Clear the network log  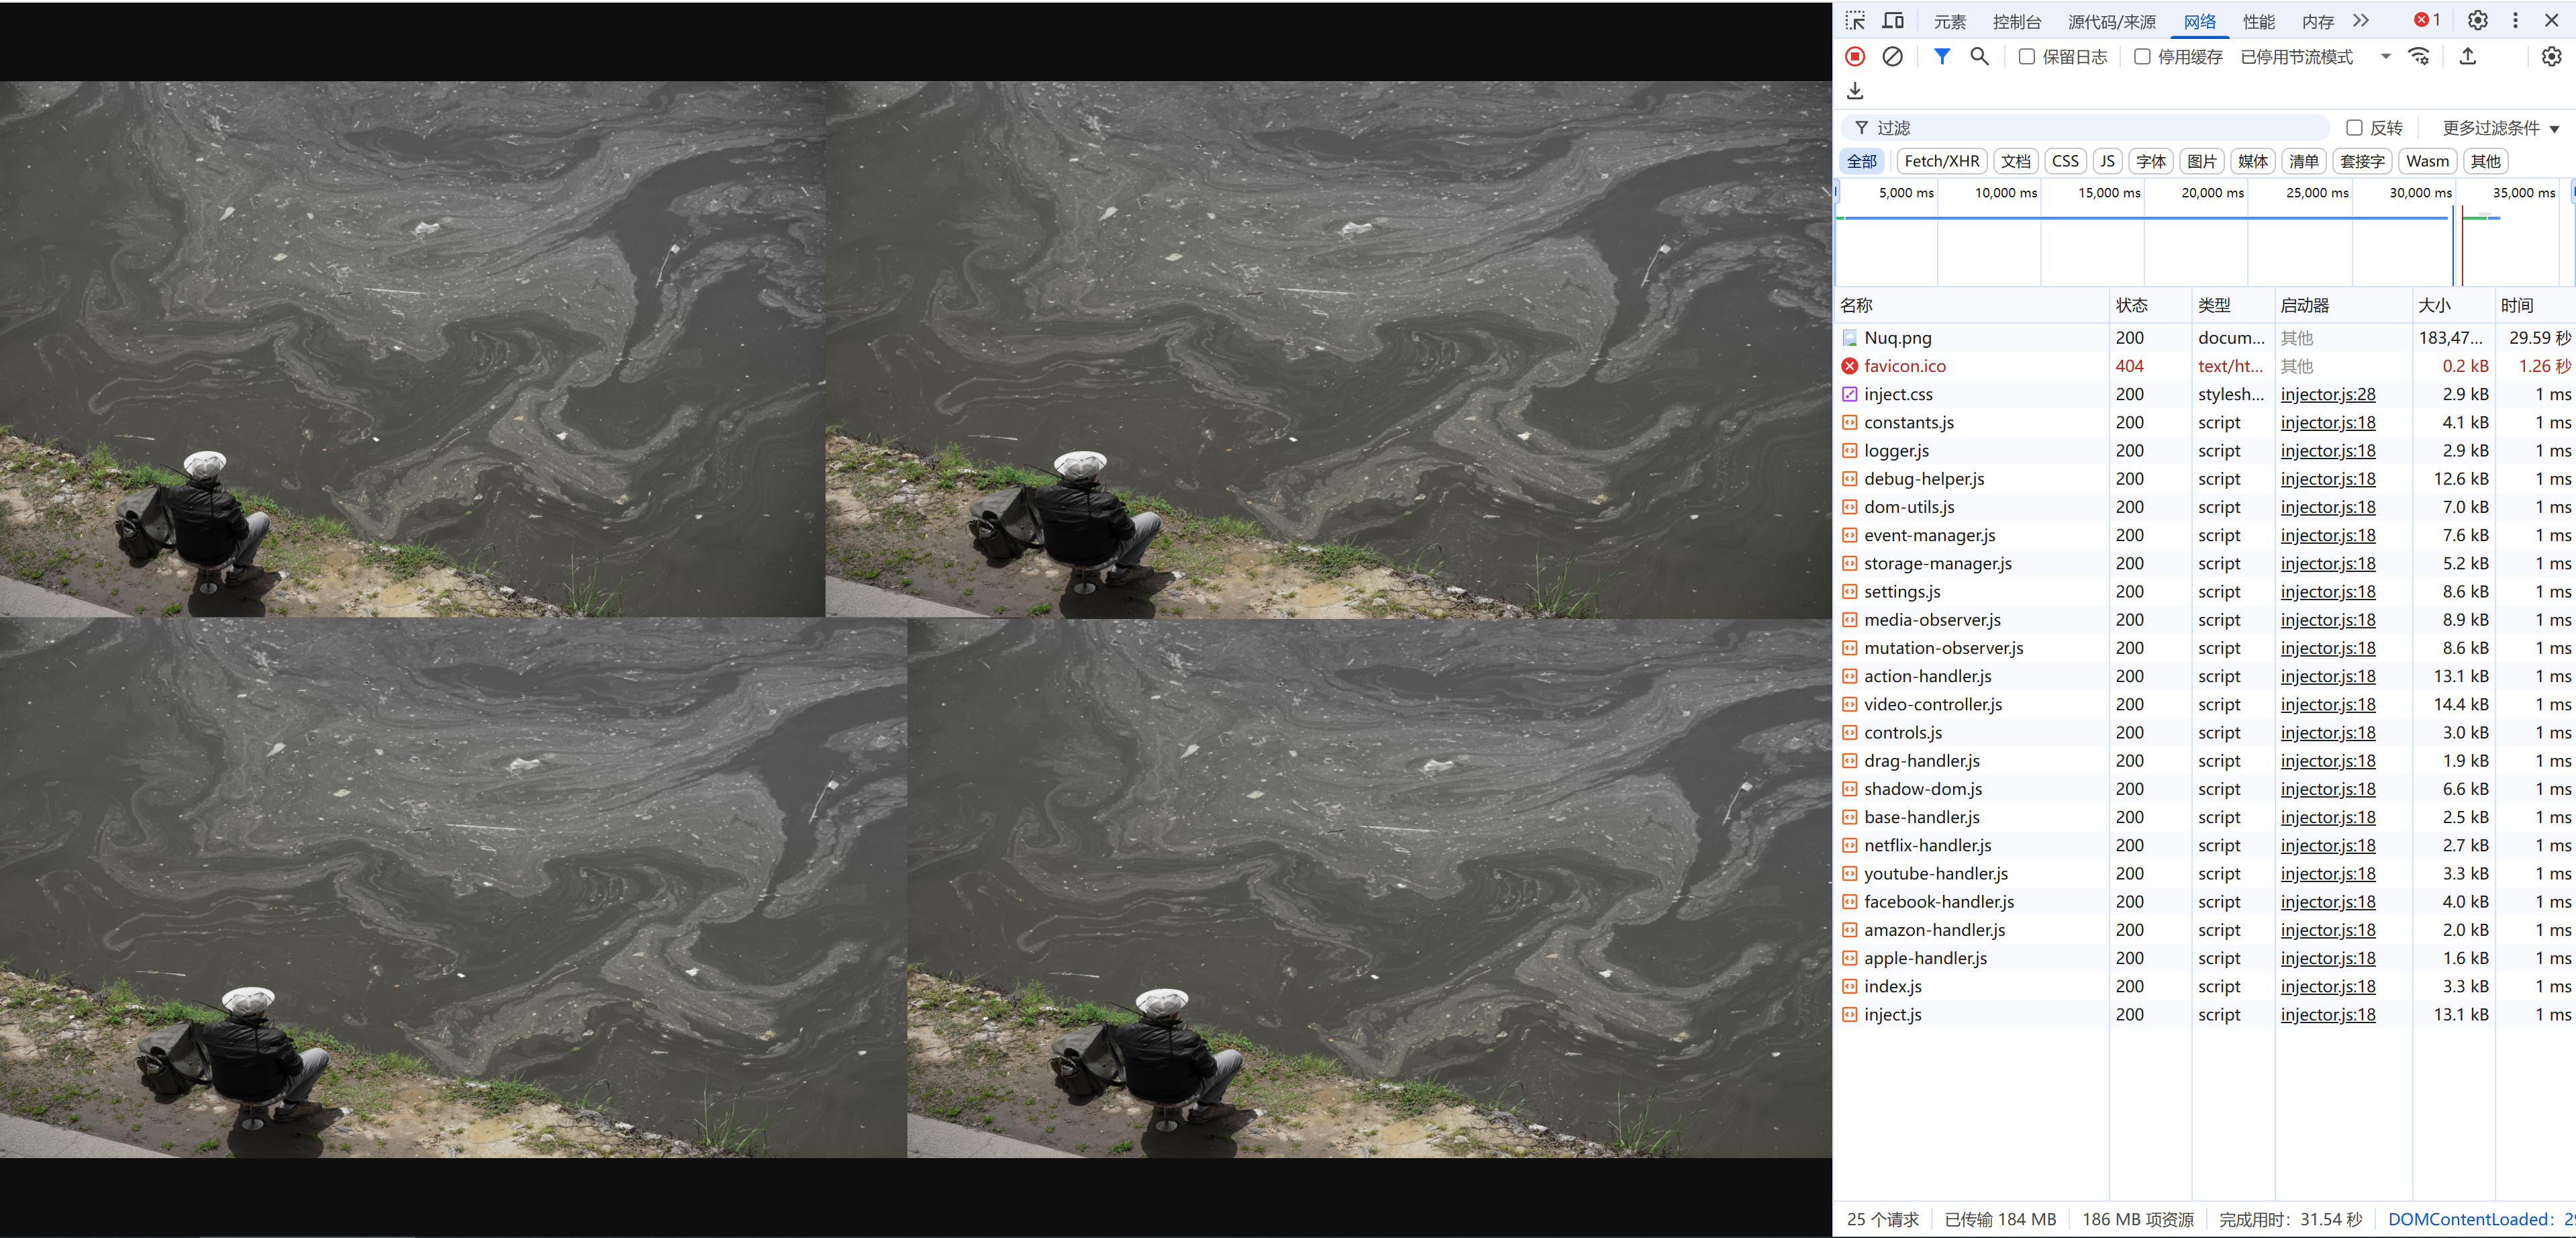click(x=1892, y=57)
